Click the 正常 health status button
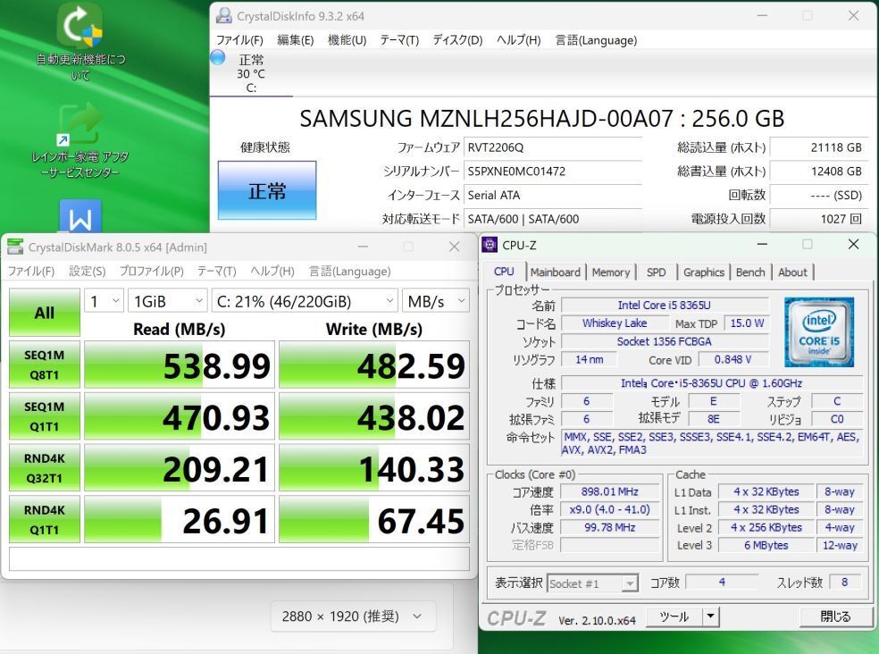 [267, 190]
